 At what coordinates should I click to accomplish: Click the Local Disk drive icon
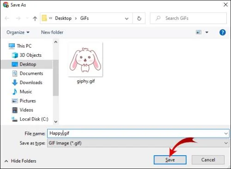coord(15,119)
